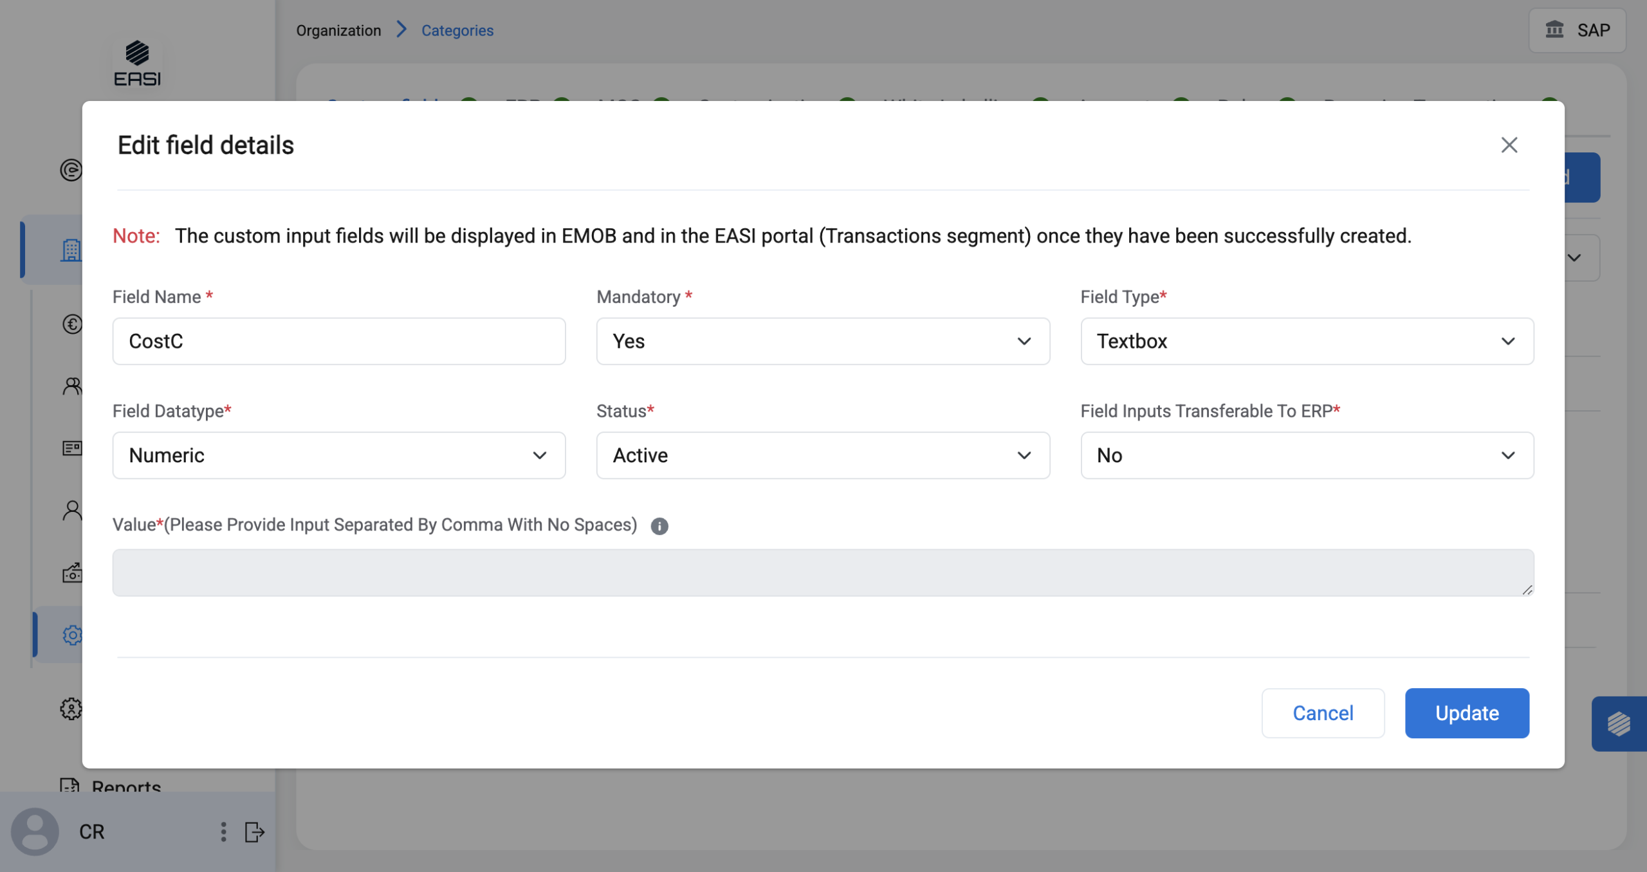Open the Field Datatype dropdown showing Numeric
The image size is (1647, 872).
point(339,455)
